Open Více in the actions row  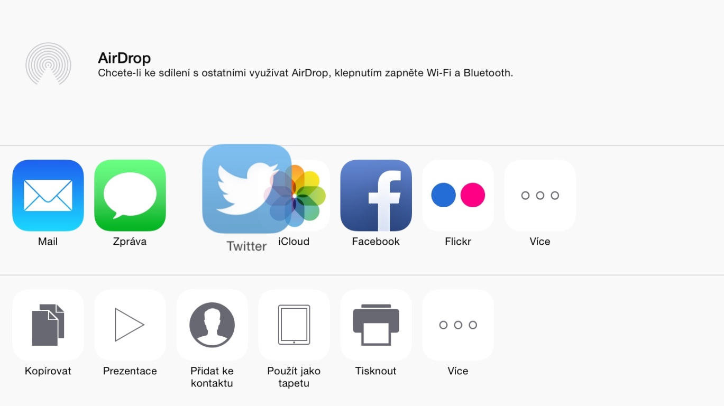coord(458,325)
